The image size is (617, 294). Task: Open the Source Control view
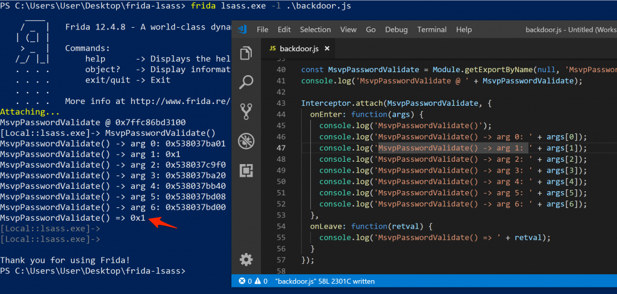point(246,111)
